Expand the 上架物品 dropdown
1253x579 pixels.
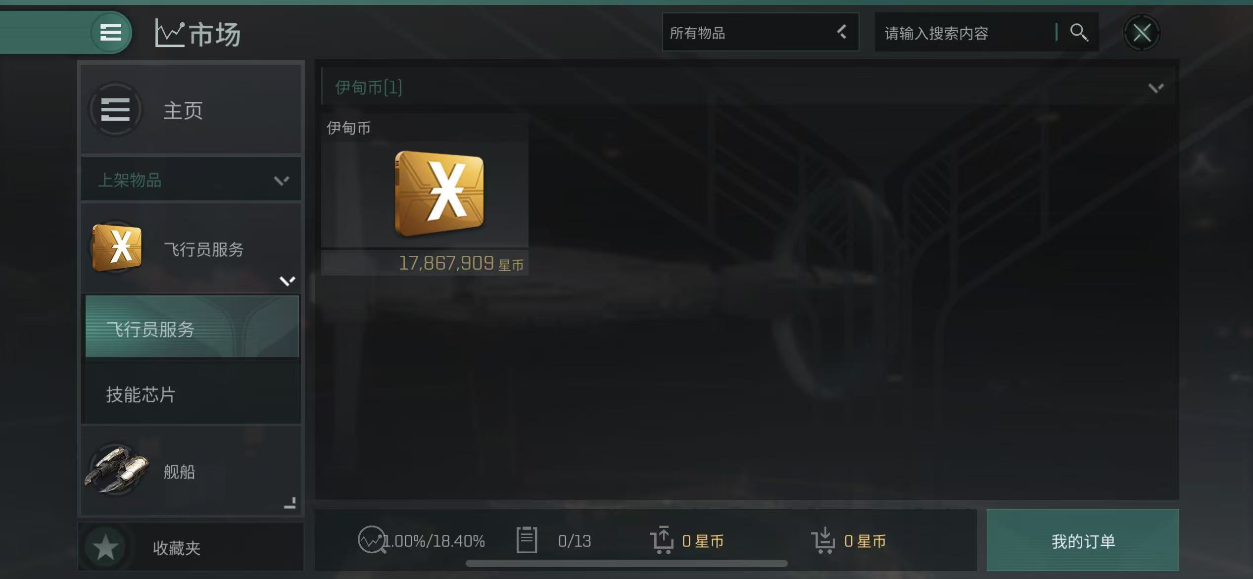tap(191, 180)
